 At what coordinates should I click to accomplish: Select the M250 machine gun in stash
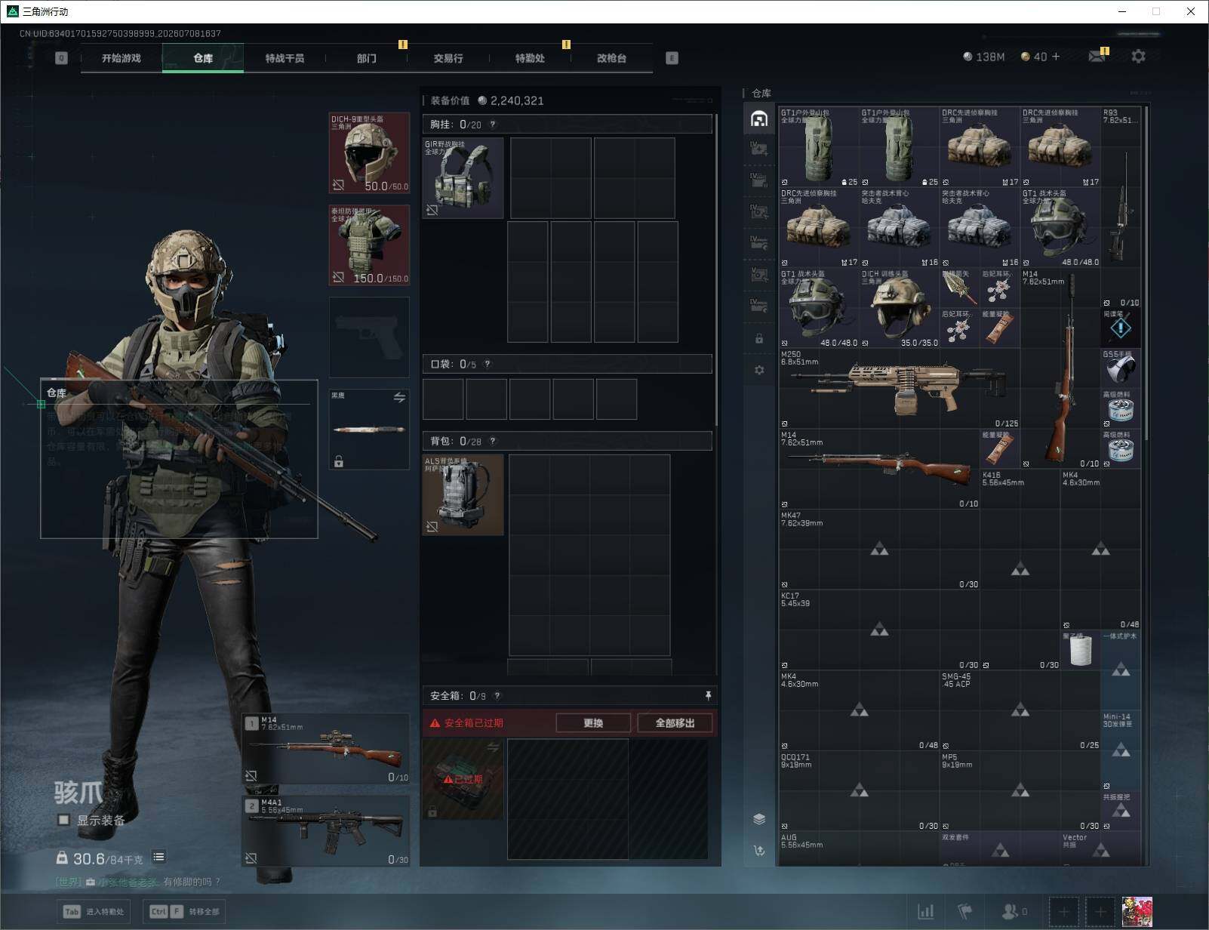[x=900, y=389]
